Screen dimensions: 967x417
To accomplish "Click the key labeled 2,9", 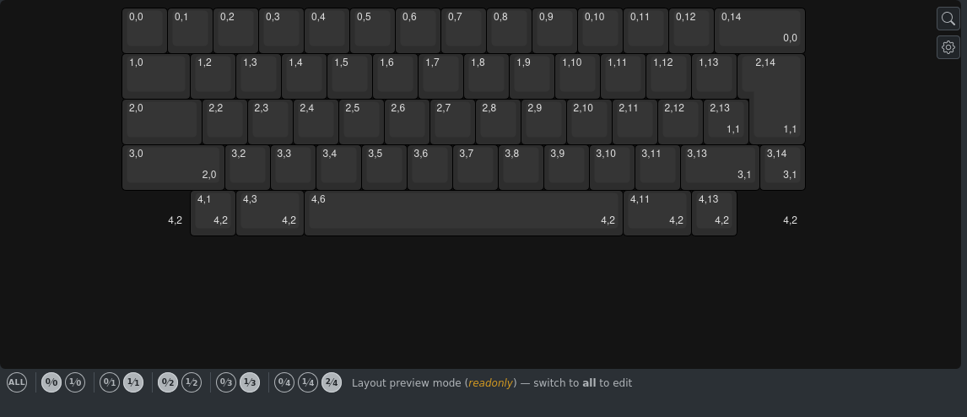I will 543,122.
